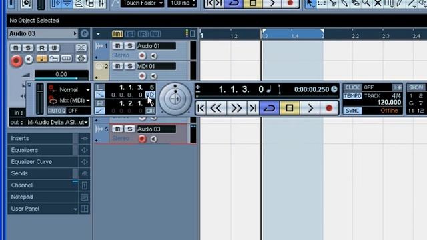Viewport: 427px width, 240px height.
Task: Open the mixer from top toolbar
Action: click(101, 3)
